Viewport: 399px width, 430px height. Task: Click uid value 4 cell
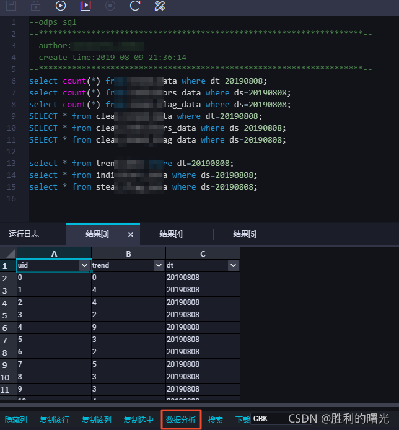[x=54, y=327]
